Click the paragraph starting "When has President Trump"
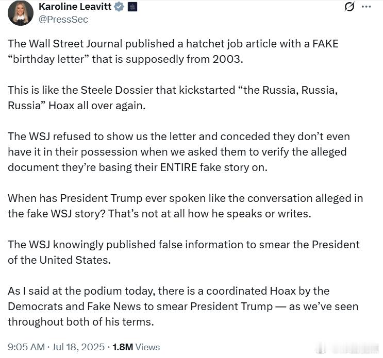The width and height of the screenshot is (383, 358). pos(186,206)
